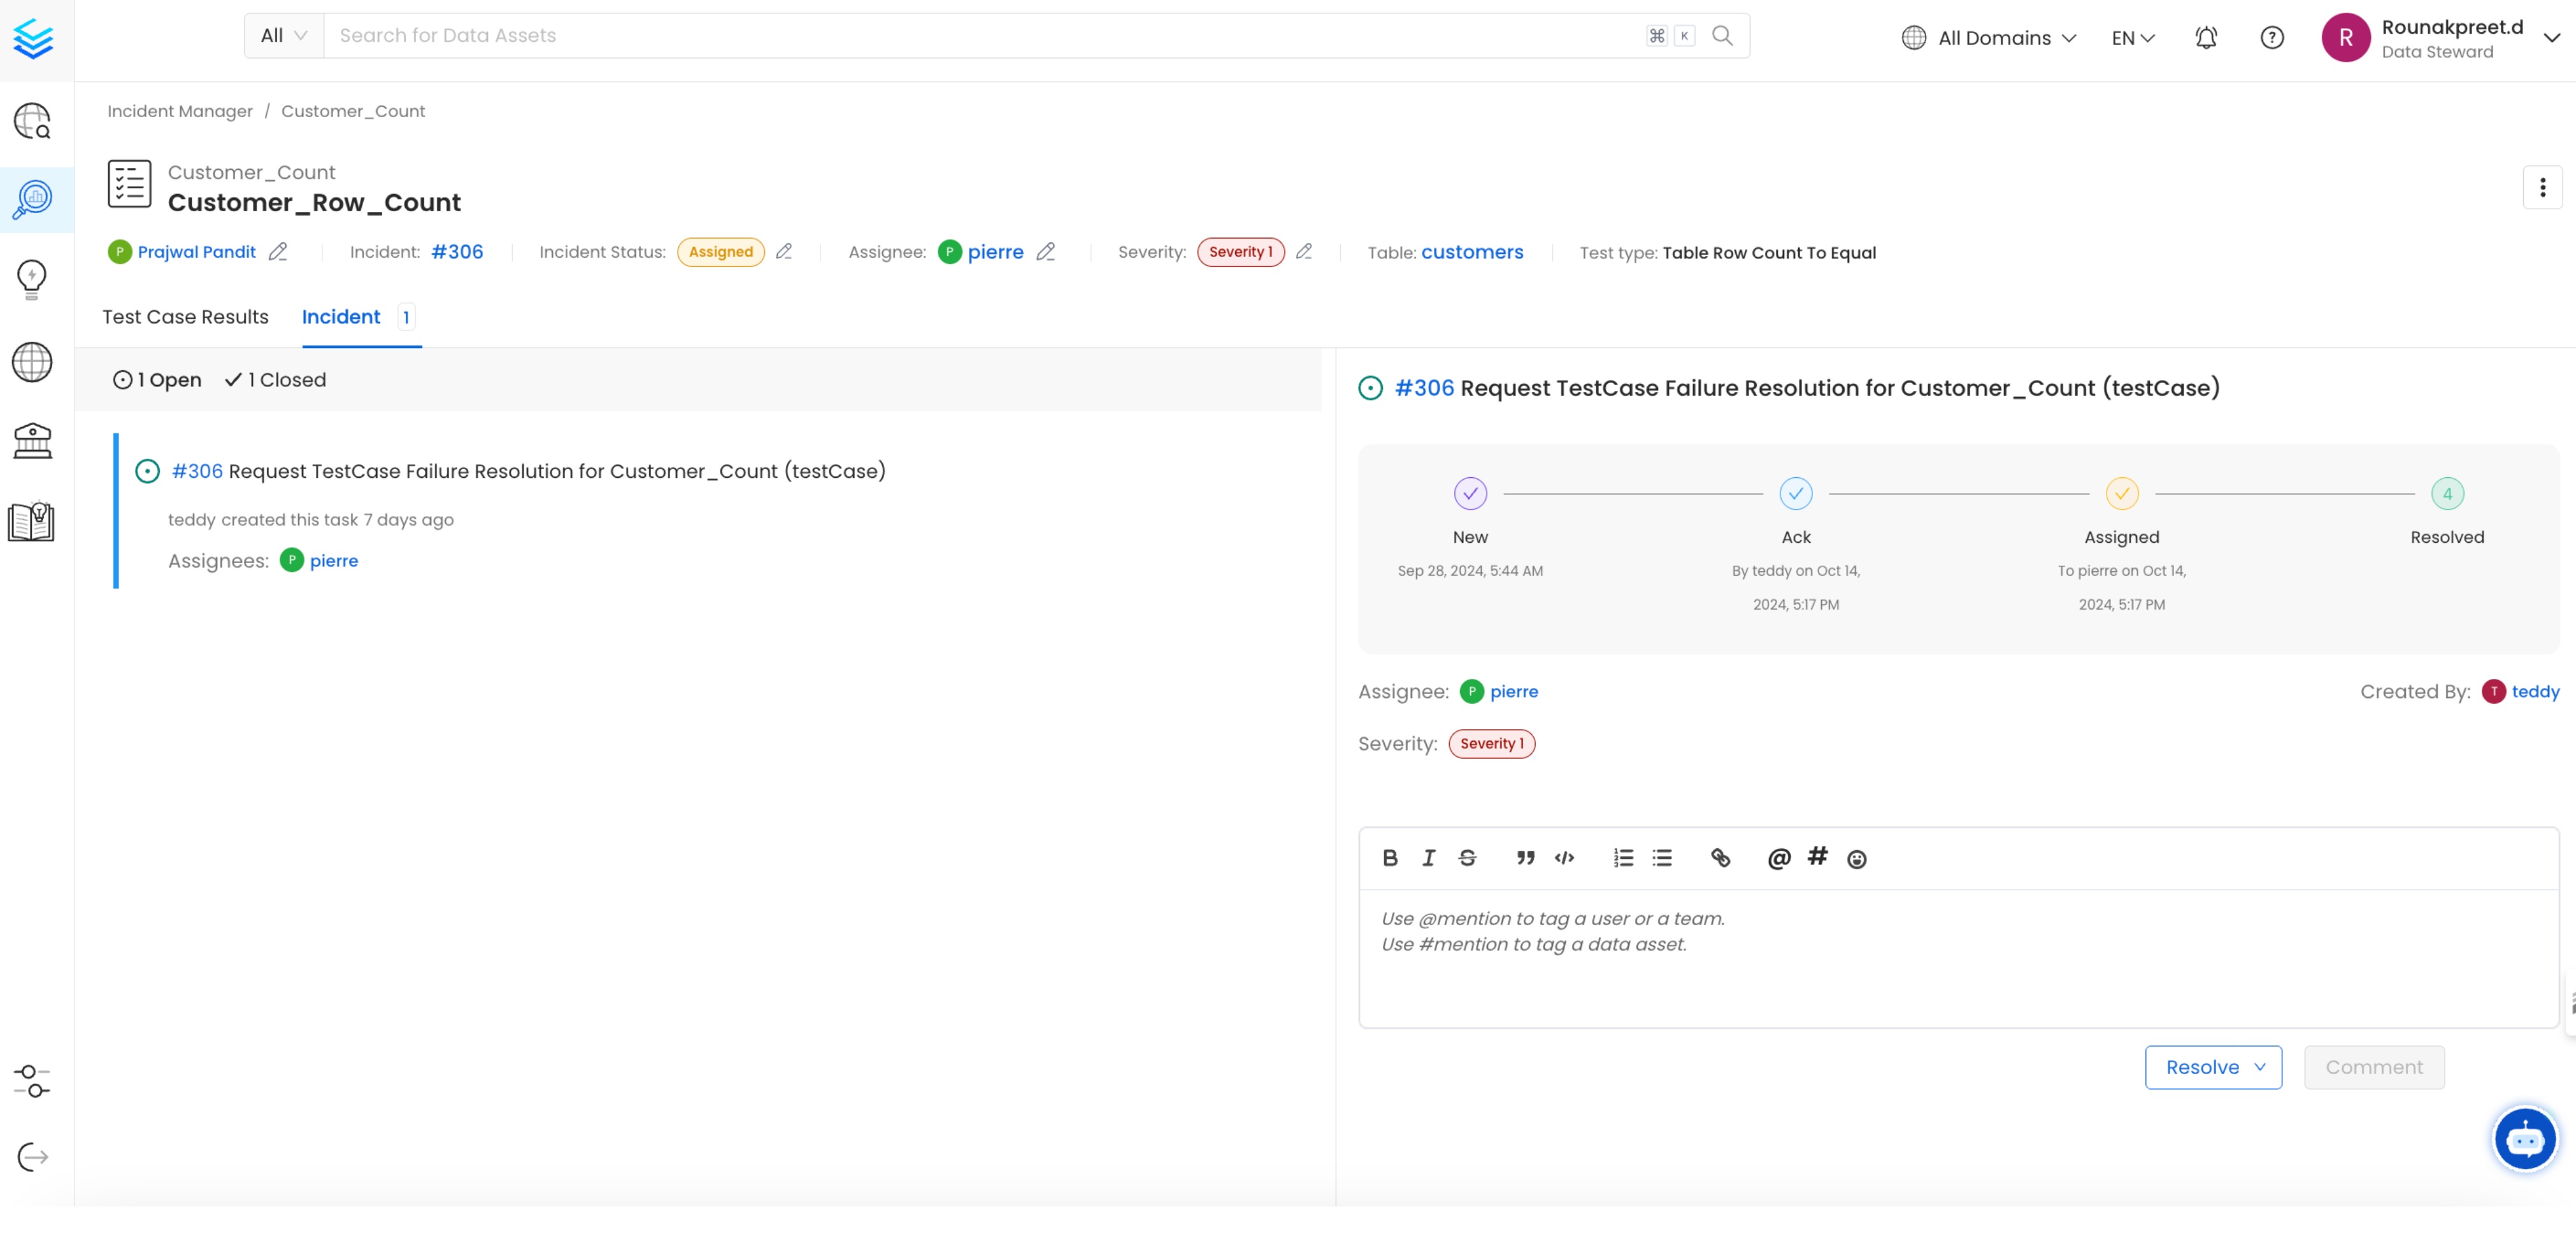The width and height of the screenshot is (2576, 1237).
Task: Open the EN language dropdown
Action: coord(2132,37)
